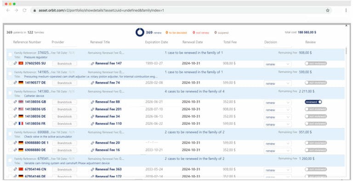The height and width of the screenshot is (181, 353).
Task: Click link icon beside 14138036 GB
Action: point(15,102)
